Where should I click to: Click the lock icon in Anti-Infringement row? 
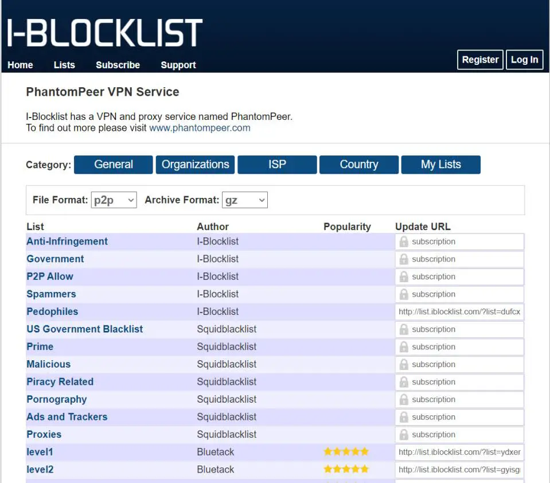tap(404, 241)
